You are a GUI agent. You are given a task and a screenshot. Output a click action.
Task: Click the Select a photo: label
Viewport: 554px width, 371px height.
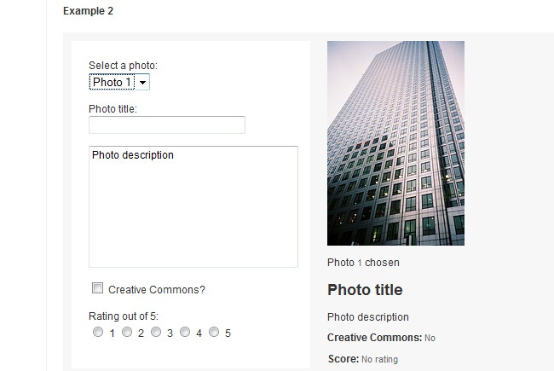(123, 66)
